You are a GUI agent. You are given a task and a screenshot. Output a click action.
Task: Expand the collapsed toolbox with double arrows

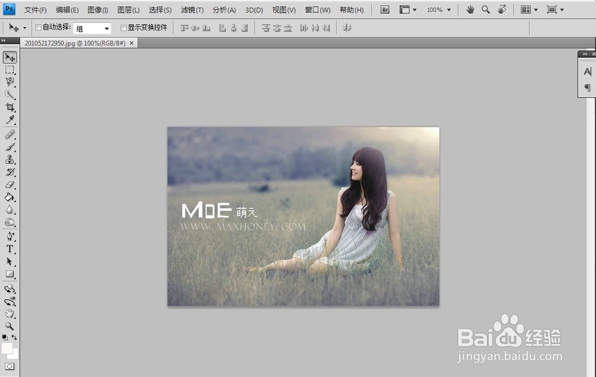click(x=4, y=40)
